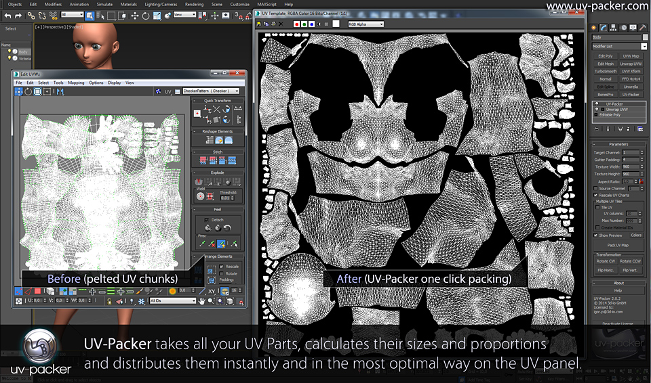Toggle Rescale UV Charts checkbox
The image size is (651, 383).
(596, 196)
